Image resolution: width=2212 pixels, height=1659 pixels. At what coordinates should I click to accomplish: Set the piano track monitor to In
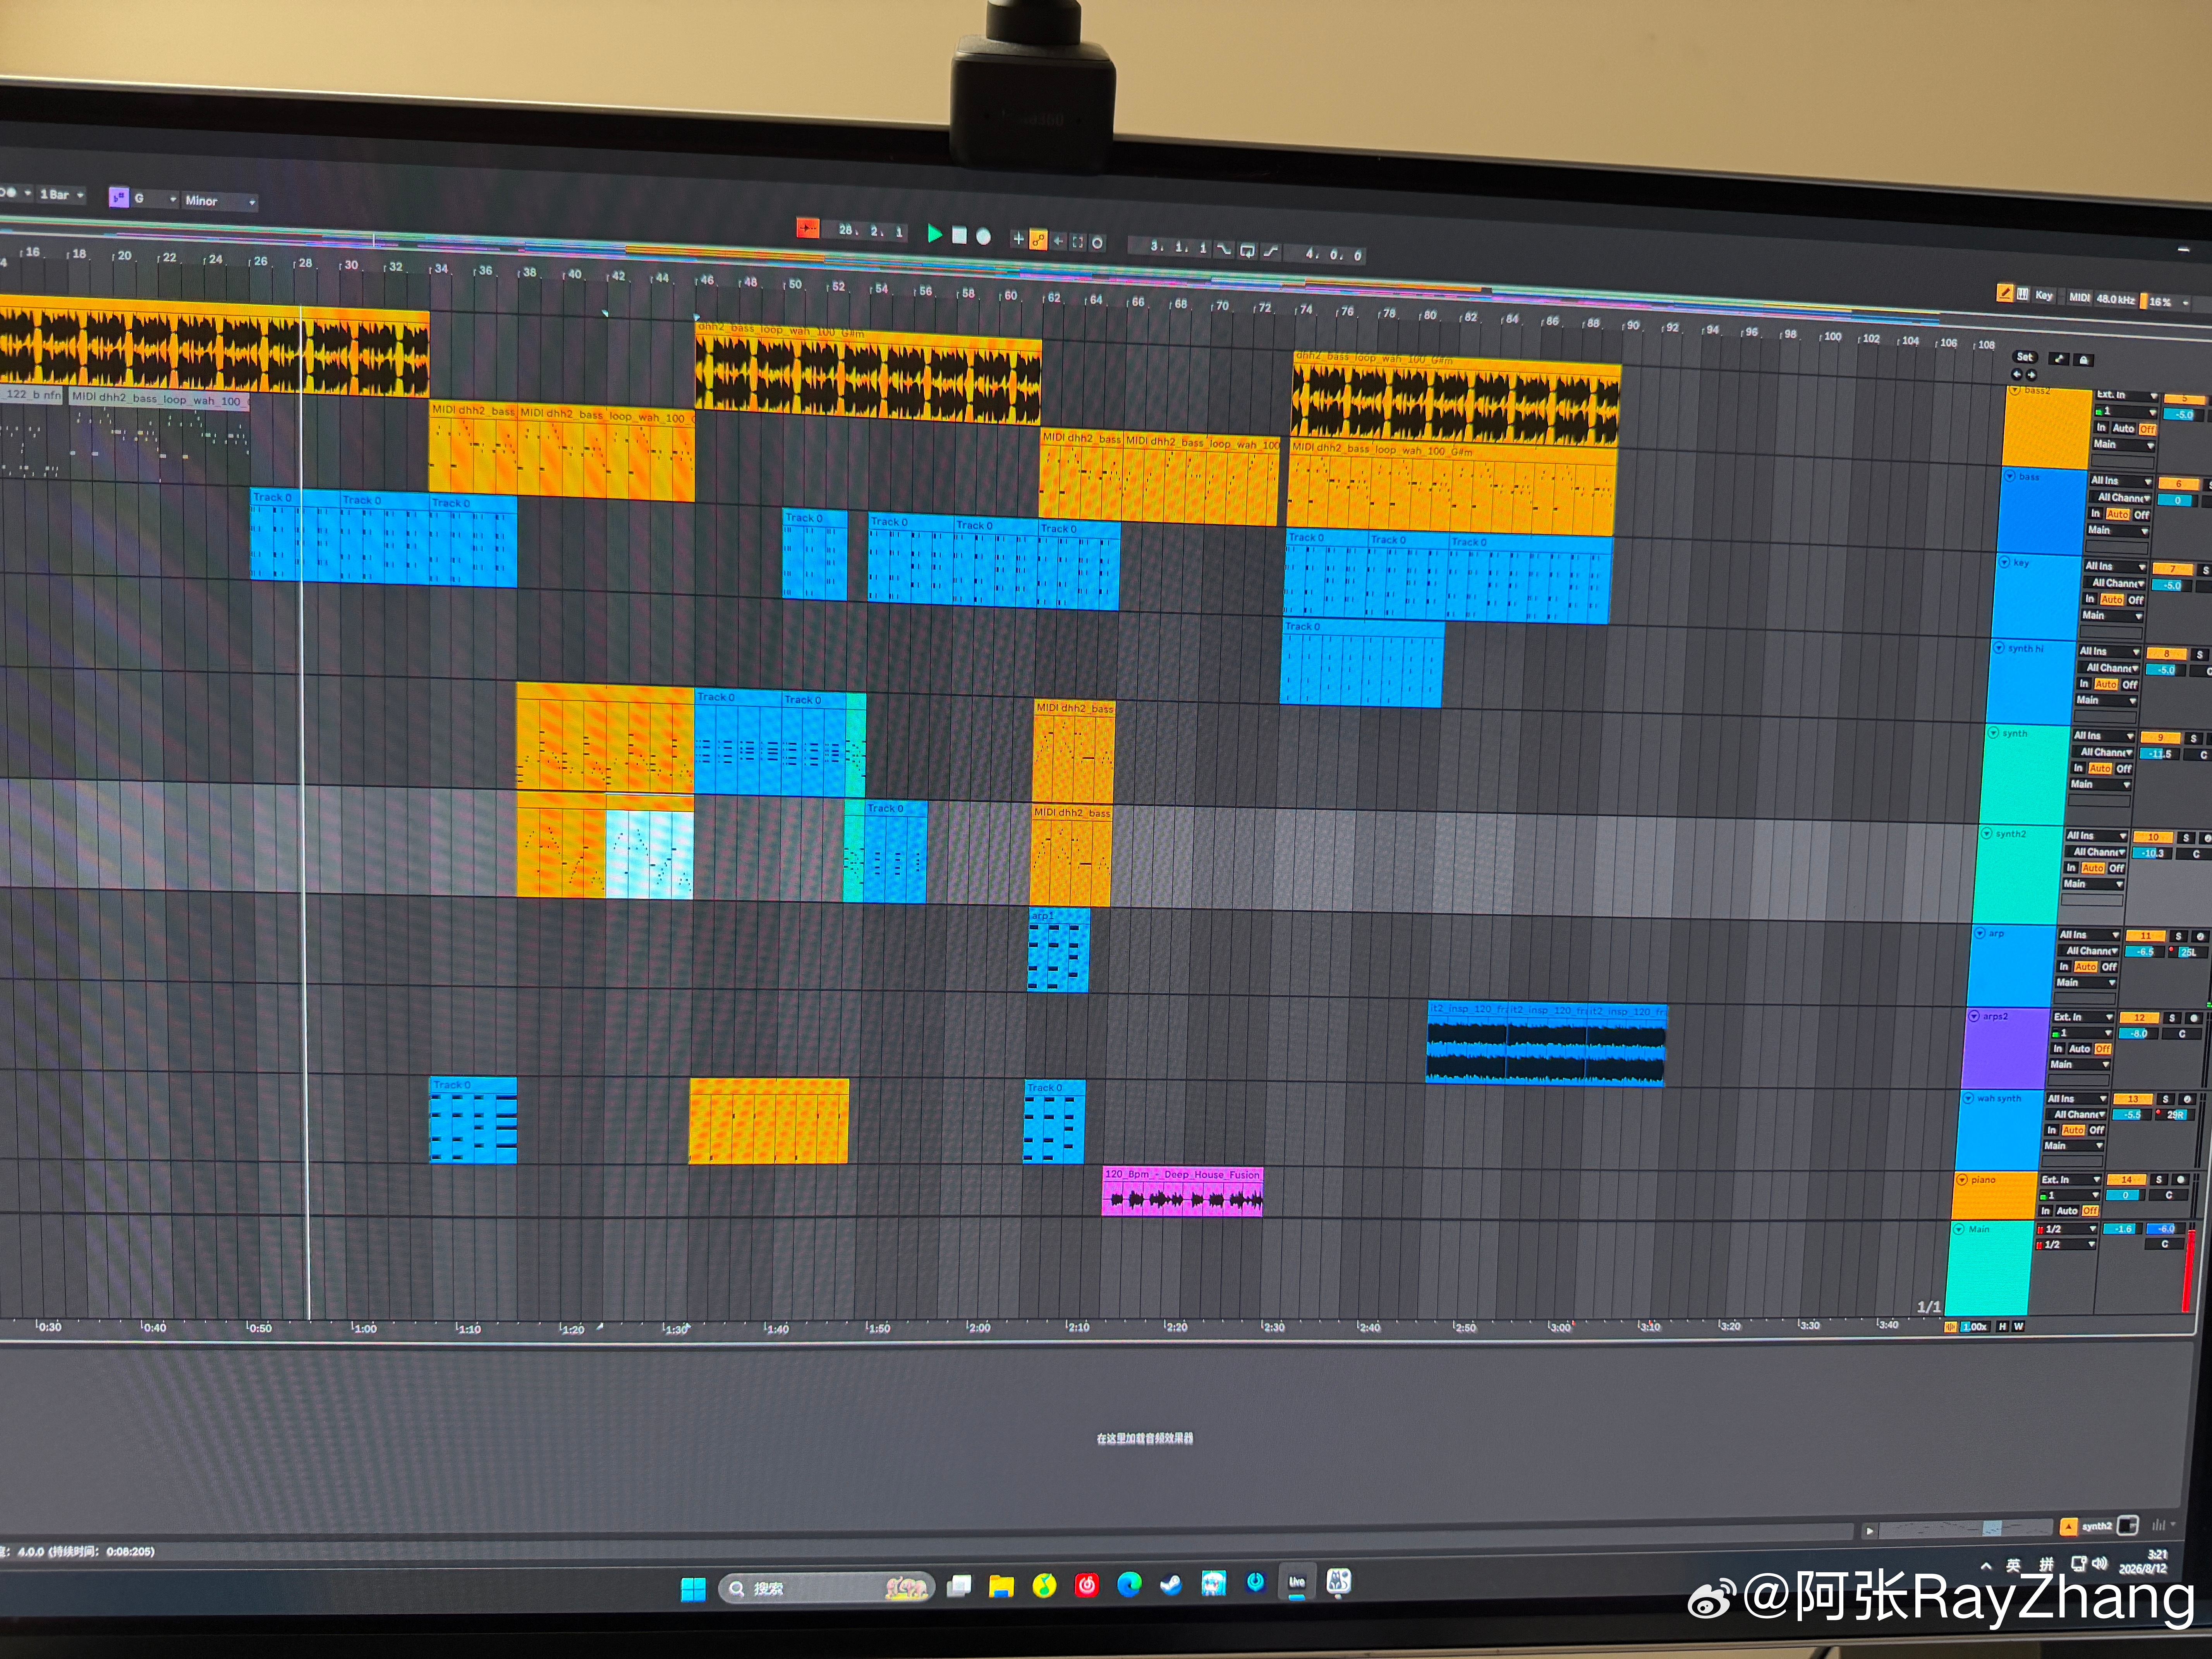click(x=2046, y=1210)
